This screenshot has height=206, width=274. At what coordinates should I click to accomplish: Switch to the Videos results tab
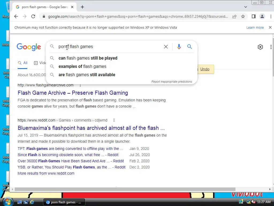tap(40, 63)
